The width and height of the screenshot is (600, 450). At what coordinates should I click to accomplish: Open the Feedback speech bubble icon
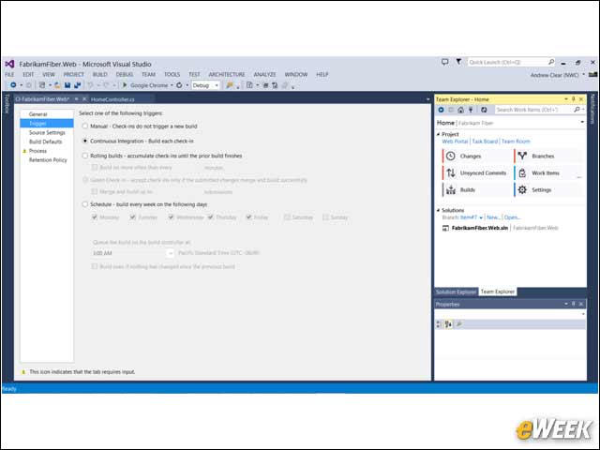pyautogui.click(x=444, y=62)
